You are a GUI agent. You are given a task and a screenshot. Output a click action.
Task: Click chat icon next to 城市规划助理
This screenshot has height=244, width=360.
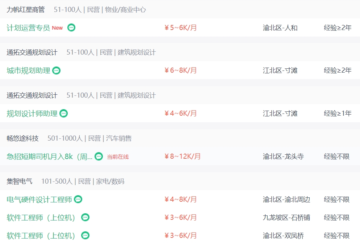click(x=56, y=70)
